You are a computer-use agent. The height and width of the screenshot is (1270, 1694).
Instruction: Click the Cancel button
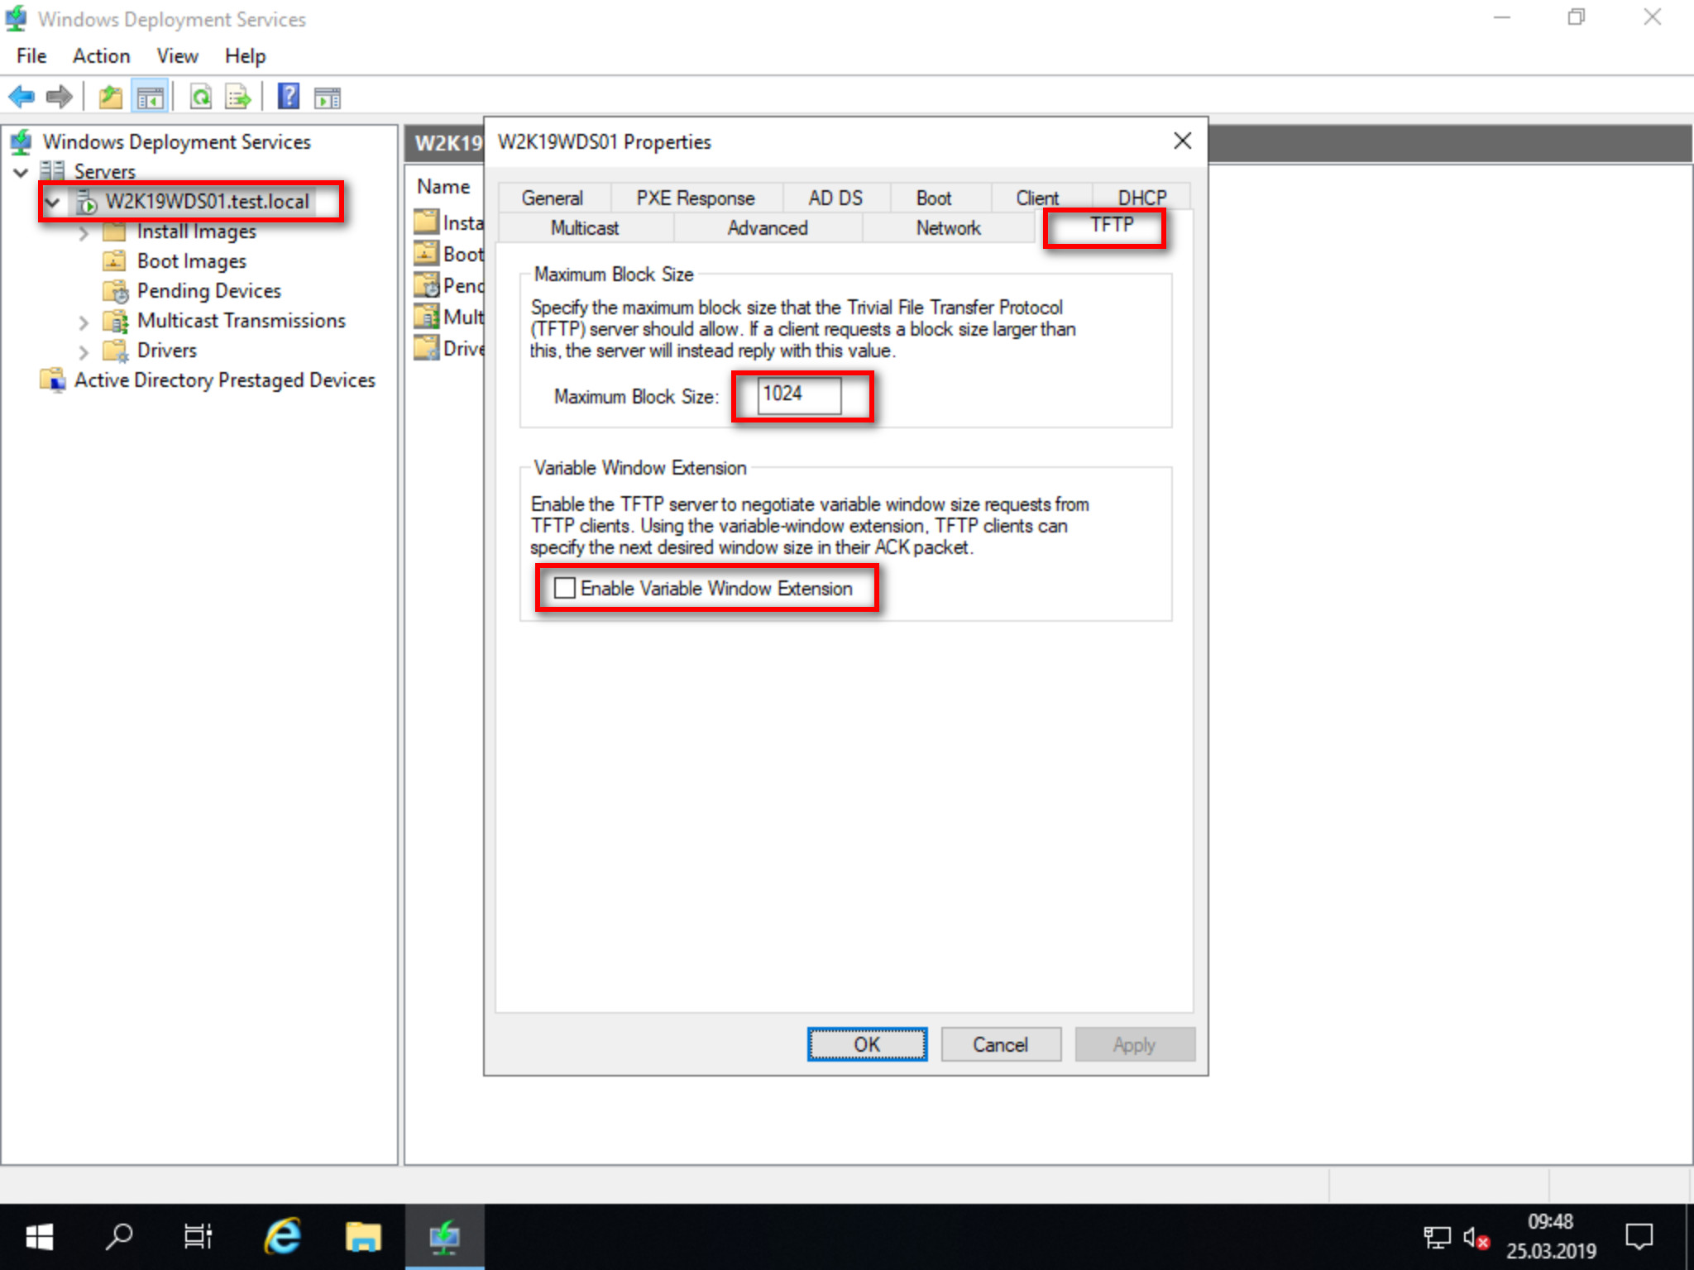pos(1000,1044)
